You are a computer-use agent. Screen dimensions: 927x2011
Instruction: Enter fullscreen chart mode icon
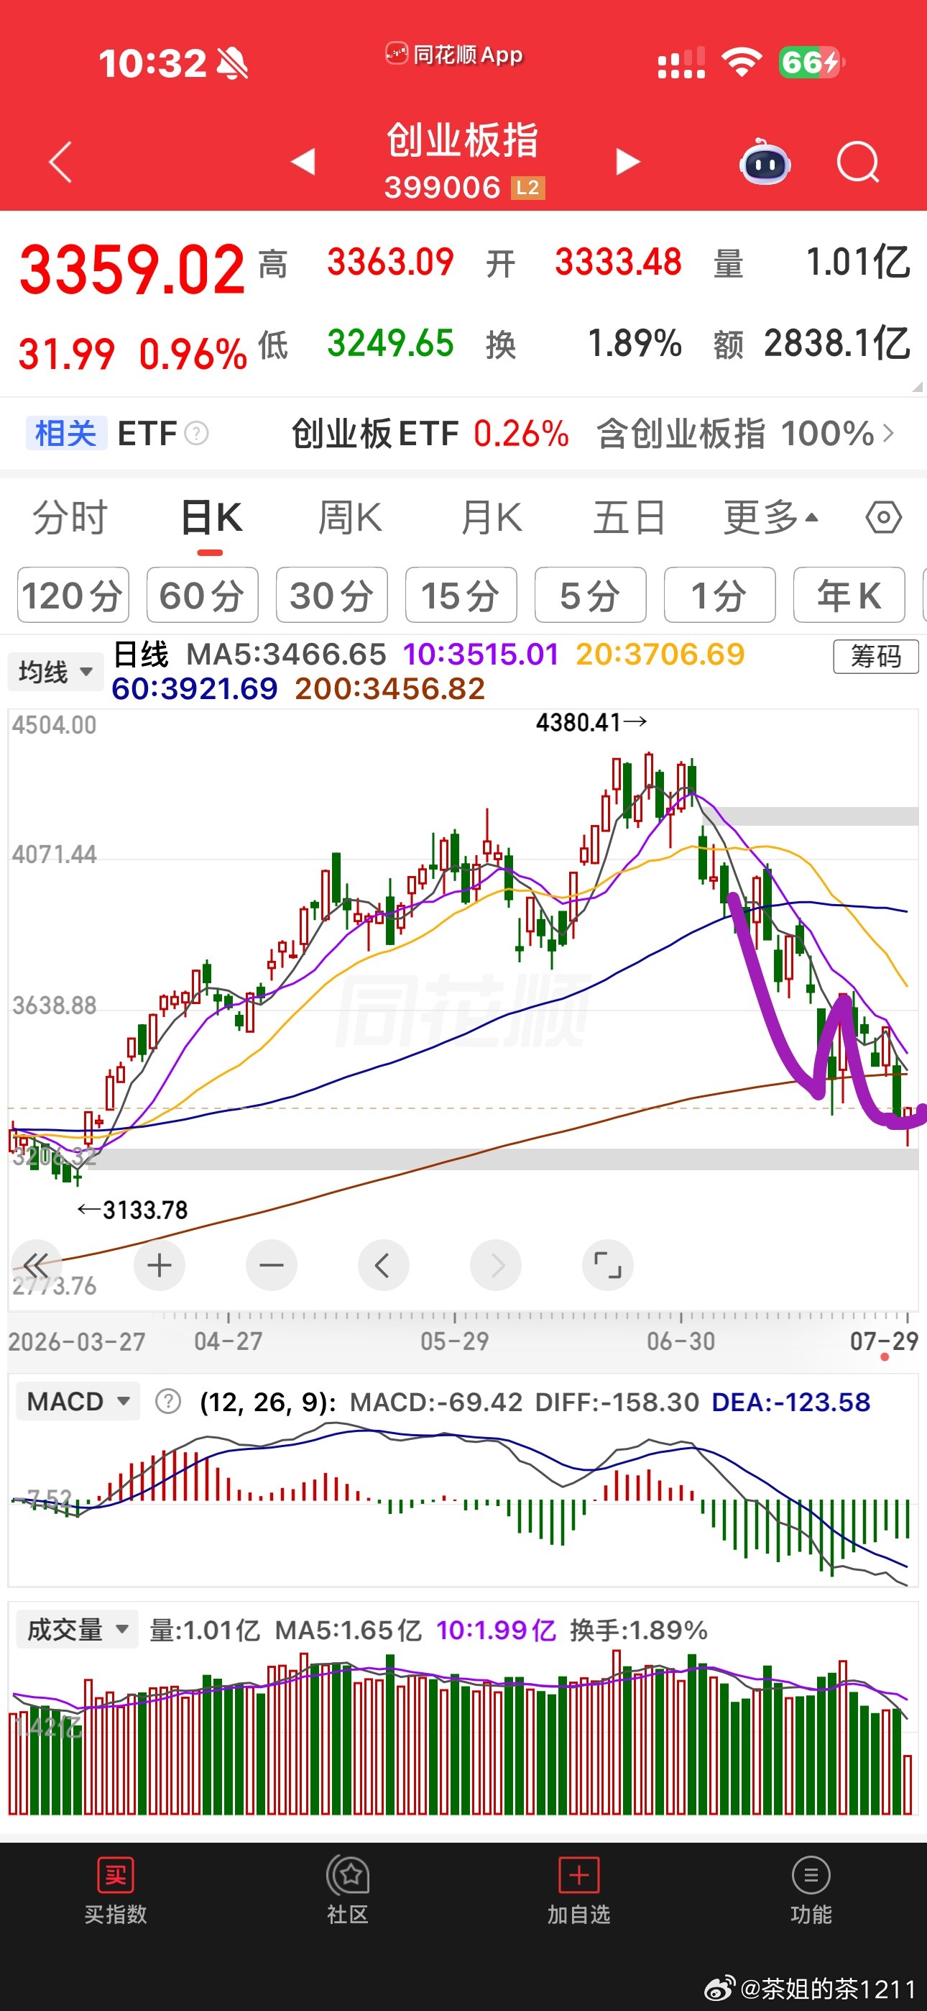[x=607, y=1264]
